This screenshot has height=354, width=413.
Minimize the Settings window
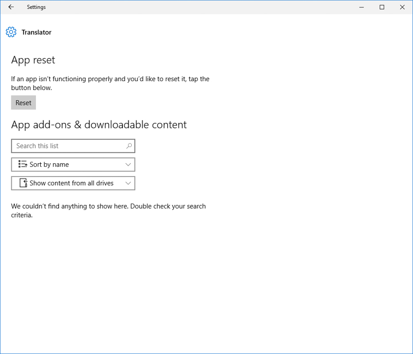coord(361,7)
